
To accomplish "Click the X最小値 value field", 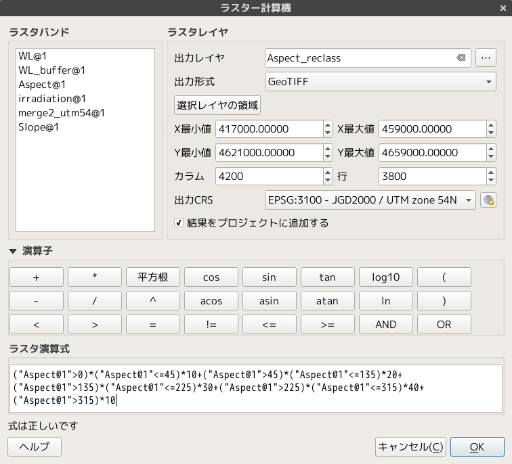I will pos(270,129).
